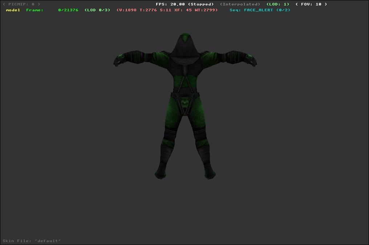The image size is (369, 245).
Task: Select the (LOD: 1) indicator
Action: click(x=278, y=4)
